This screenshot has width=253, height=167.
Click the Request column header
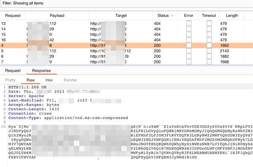click(x=13, y=16)
